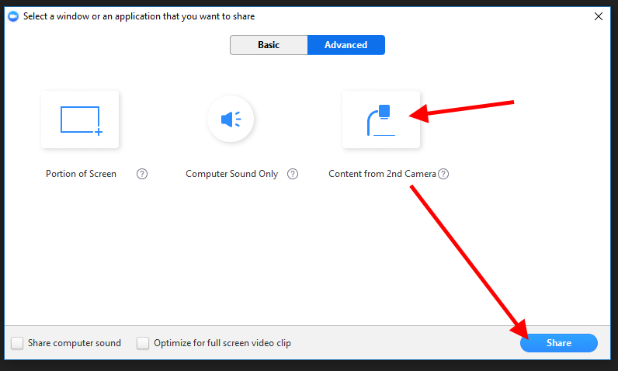
Task: Click the "Share computer sound" label text
Action: click(x=75, y=343)
